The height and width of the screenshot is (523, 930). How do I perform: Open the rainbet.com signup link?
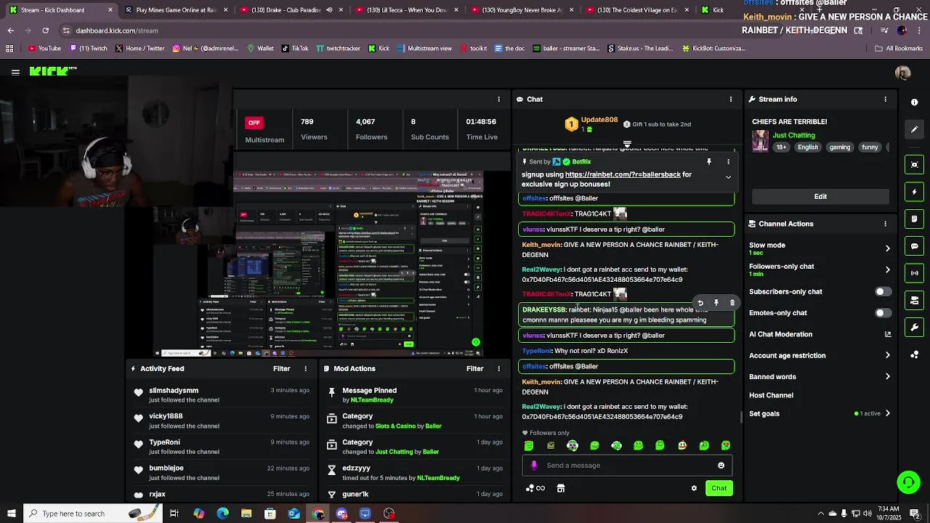623,174
